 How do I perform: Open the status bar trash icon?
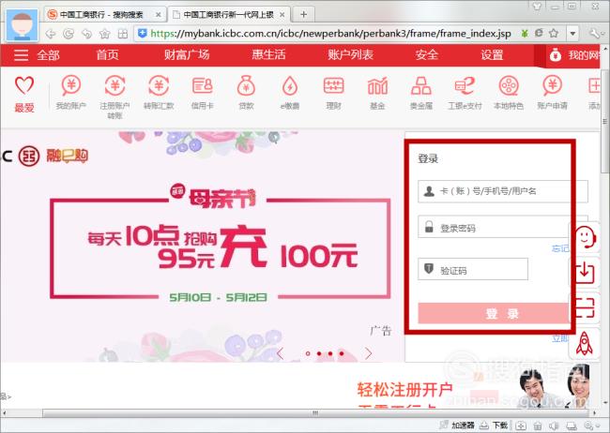pyautogui.click(x=537, y=426)
